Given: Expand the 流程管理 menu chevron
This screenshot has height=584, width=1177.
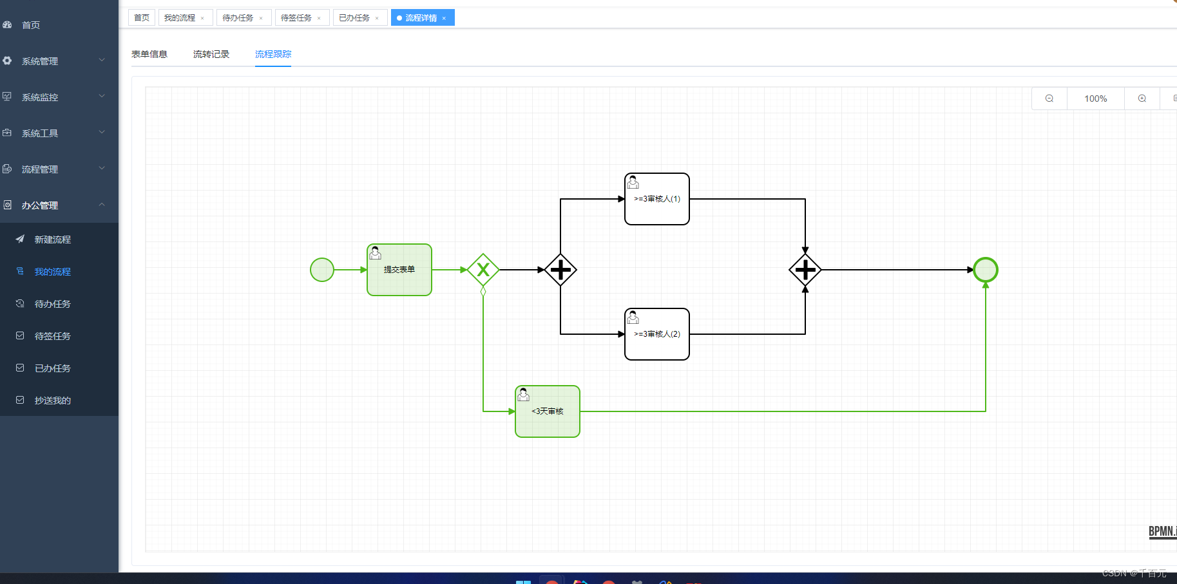Looking at the screenshot, I should pyautogui.click(x=102, y=168).
